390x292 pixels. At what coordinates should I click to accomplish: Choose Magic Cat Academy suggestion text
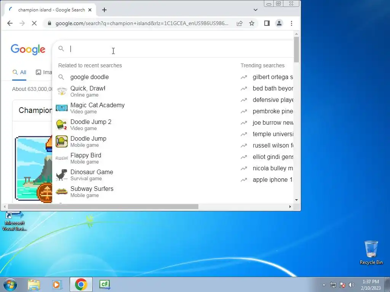(x=97, y=105)
